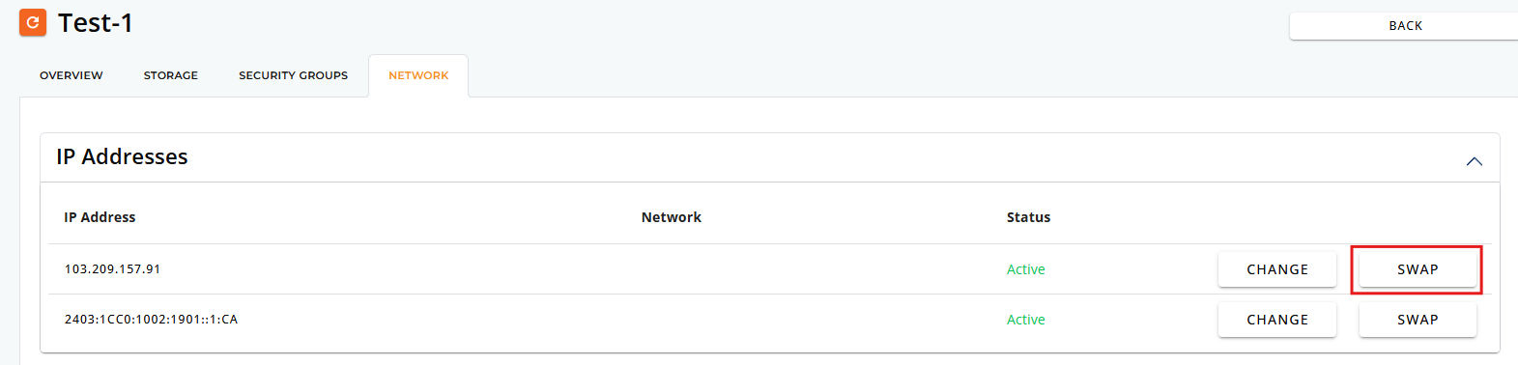Click SWAP for the IPv6 address

pos(1418,320)
